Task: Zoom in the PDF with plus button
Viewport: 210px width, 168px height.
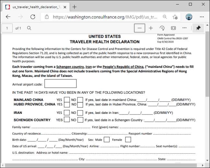Action: click(x=151, y=28)
